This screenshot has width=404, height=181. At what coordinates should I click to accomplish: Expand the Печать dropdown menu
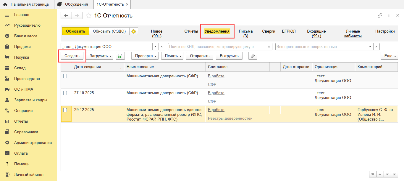tap(172, 56)
